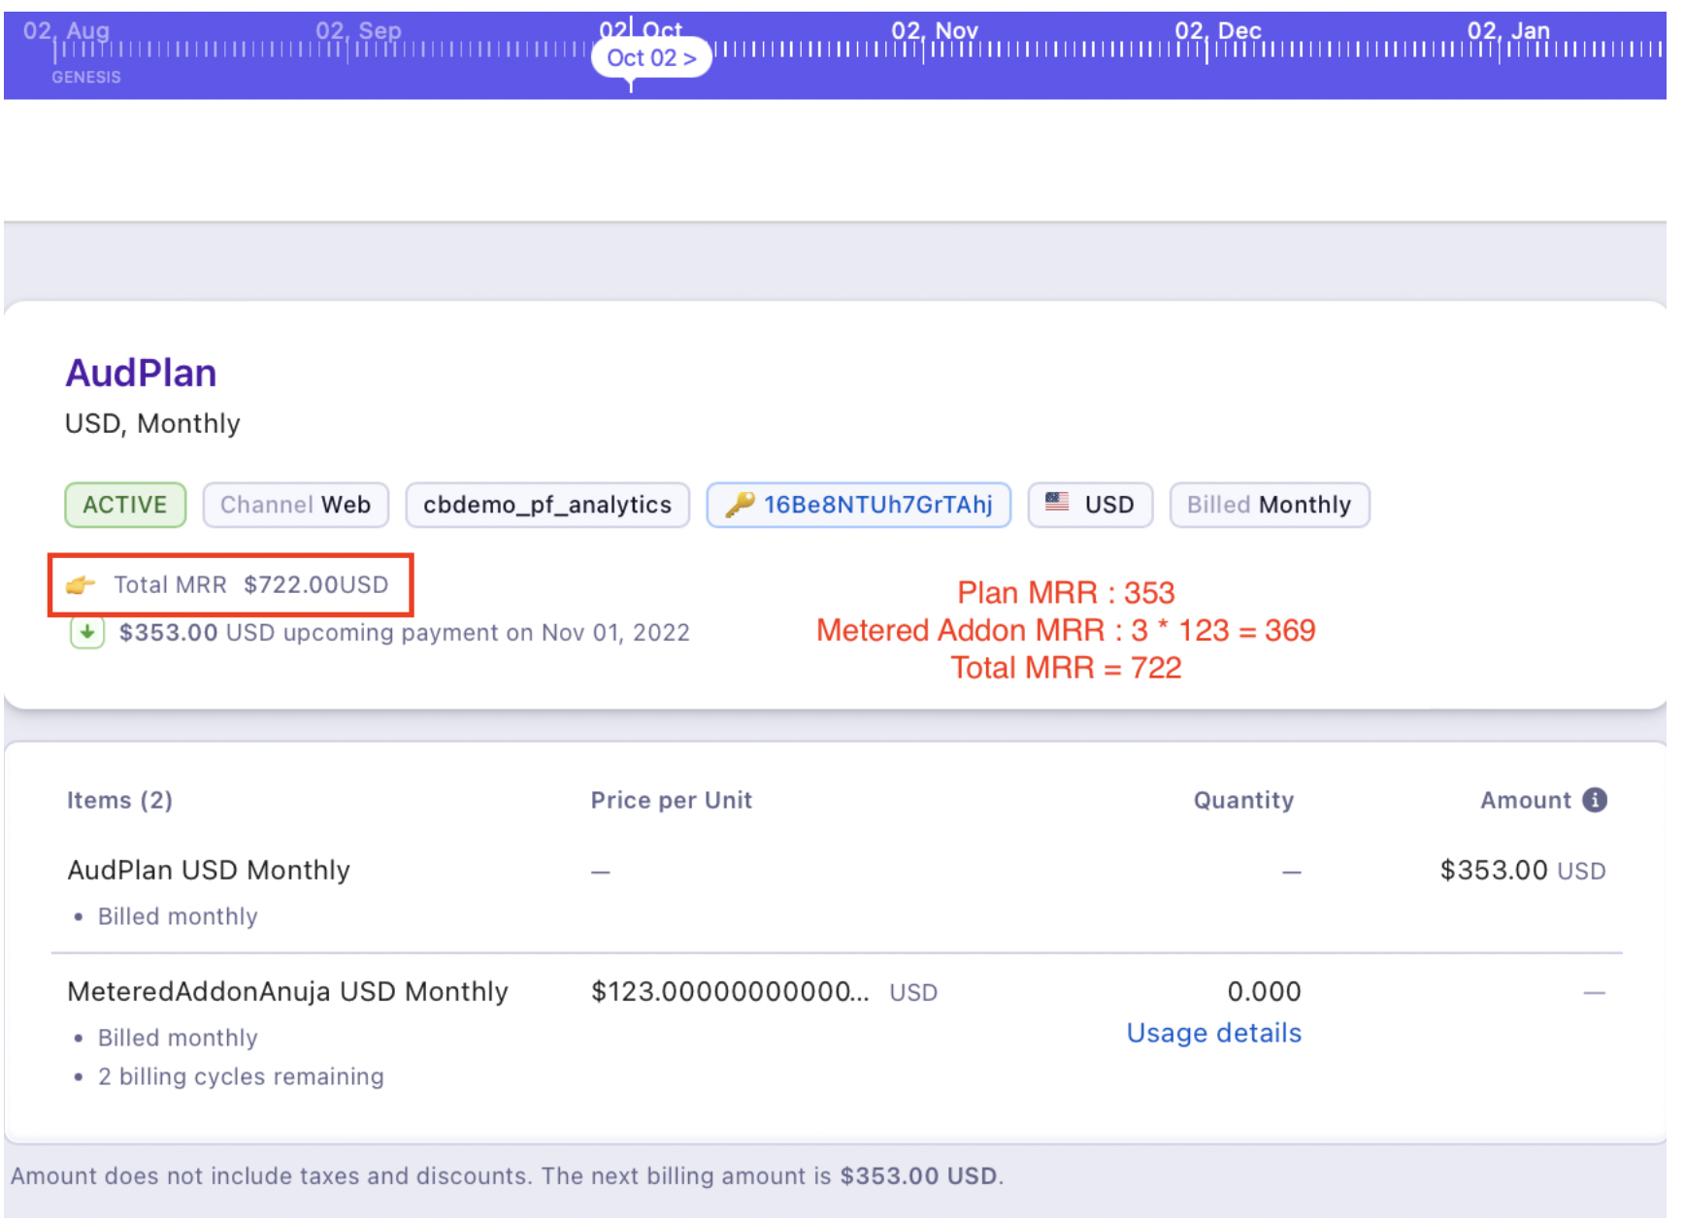Screen dimensions: 1685x1223
Task: Jump to 02 Jan on timeline
Action: tap(1508, 31)
